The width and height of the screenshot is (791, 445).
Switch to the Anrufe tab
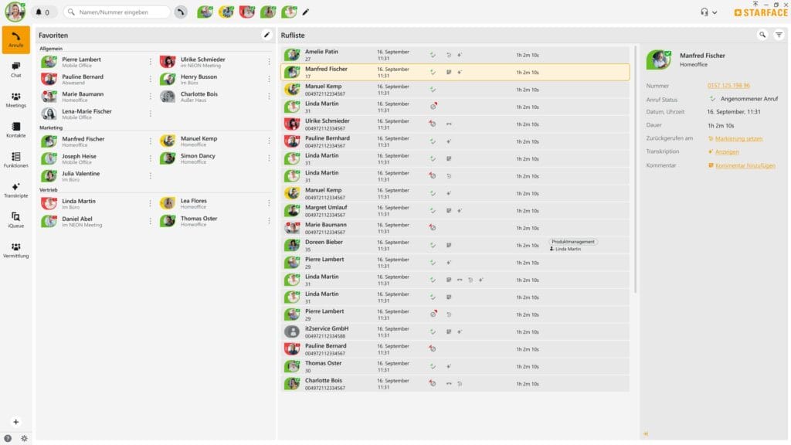[x=15, y=37]
